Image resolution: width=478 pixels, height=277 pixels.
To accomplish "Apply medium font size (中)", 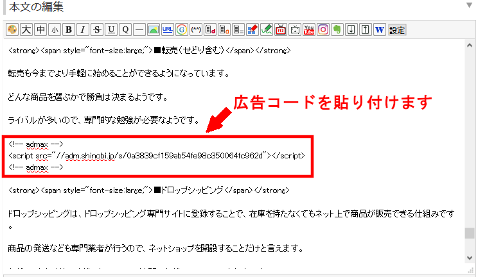I will tap(40, 30).
